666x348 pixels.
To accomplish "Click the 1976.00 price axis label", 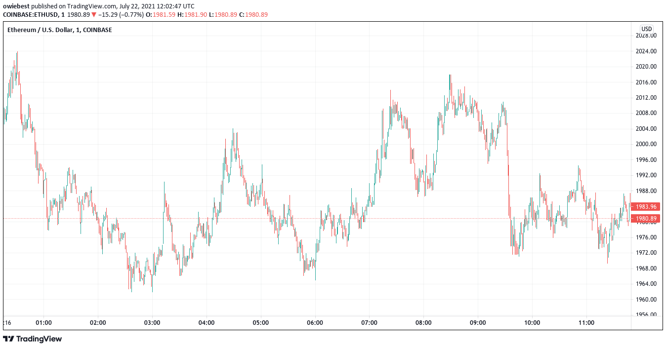I will (x=646, y=237).
